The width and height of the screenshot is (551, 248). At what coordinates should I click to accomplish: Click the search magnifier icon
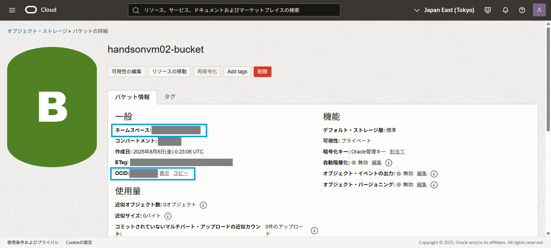136,10
